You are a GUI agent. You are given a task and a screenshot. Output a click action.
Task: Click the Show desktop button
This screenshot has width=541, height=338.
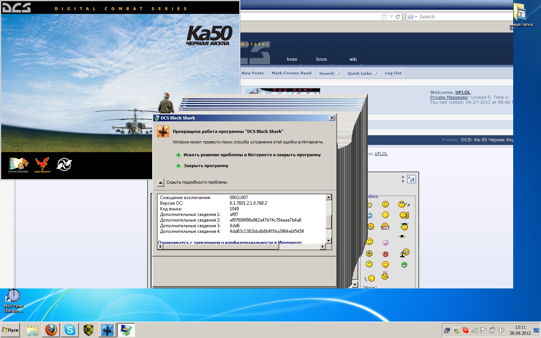click(536, 330)
